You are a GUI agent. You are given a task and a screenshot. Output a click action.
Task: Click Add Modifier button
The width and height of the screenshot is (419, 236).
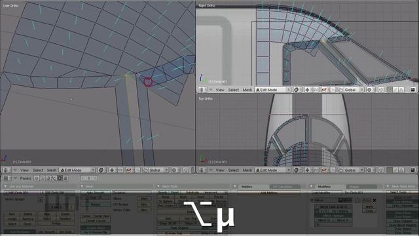coord(327,193)
